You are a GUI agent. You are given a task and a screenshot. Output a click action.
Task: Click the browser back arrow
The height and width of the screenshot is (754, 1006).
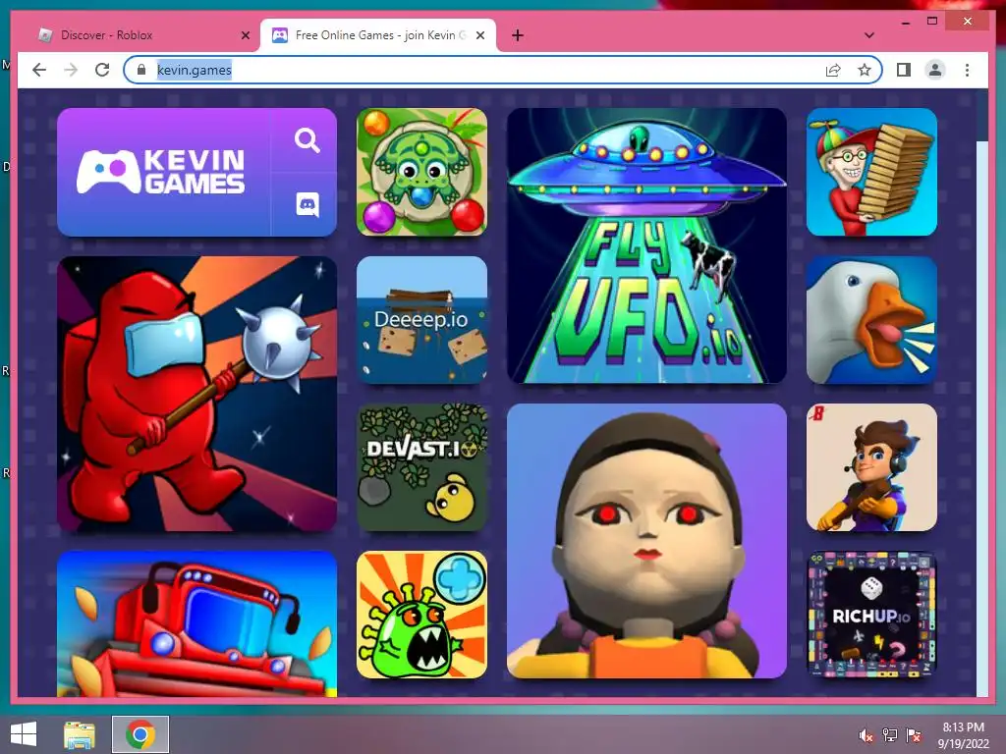coord(39,70)
